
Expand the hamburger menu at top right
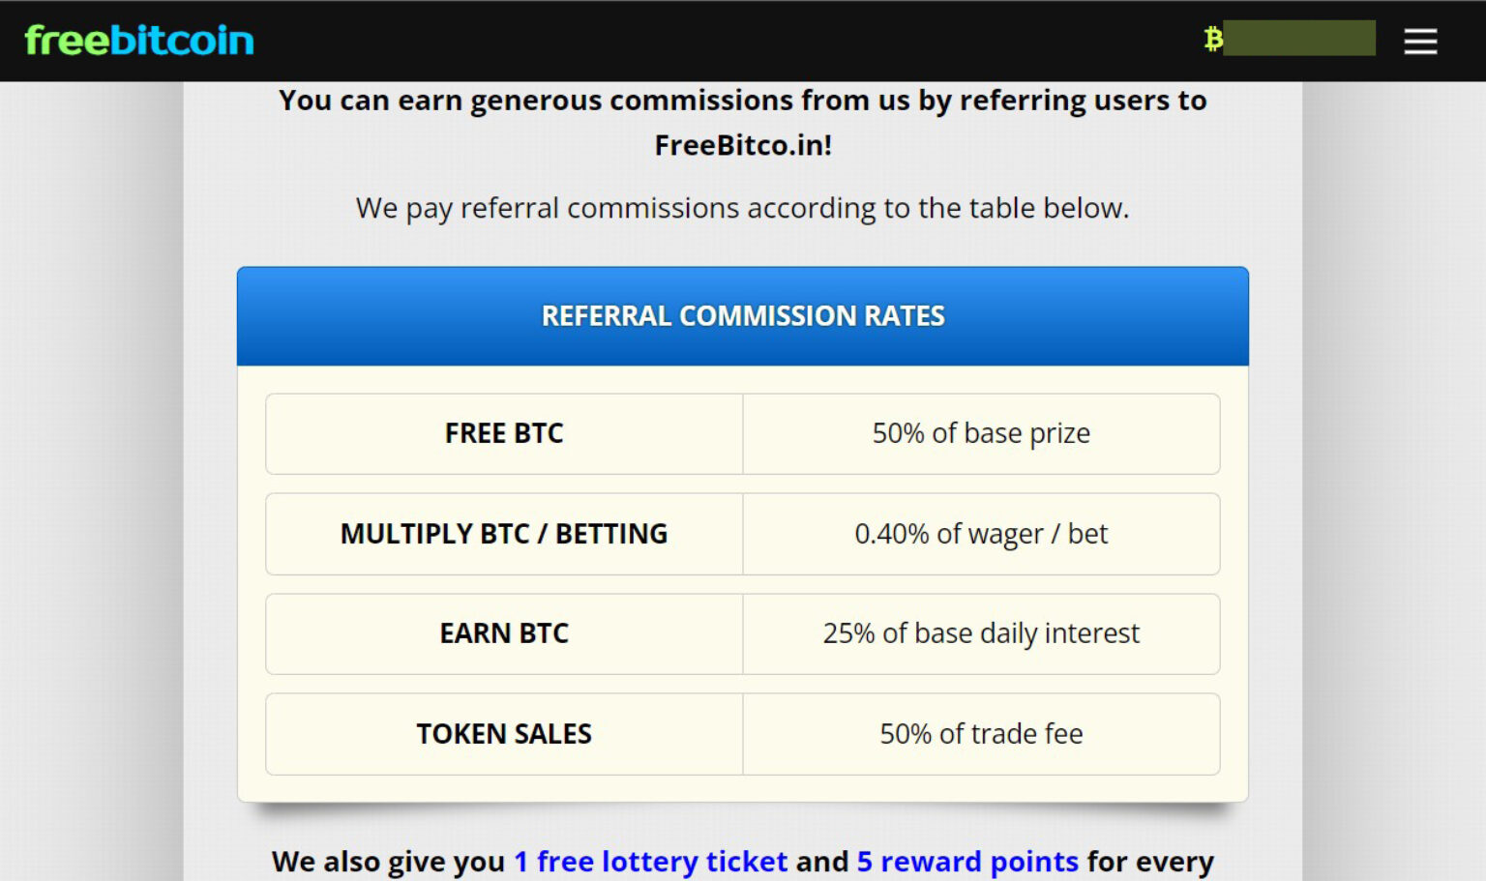[1419, 42]
